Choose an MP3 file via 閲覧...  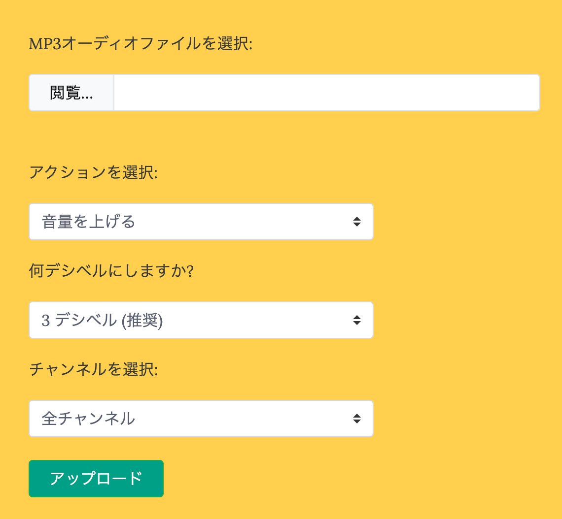coord(71,93)
